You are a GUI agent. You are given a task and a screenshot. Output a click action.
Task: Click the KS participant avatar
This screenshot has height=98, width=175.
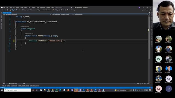click(x=159, y=89)
